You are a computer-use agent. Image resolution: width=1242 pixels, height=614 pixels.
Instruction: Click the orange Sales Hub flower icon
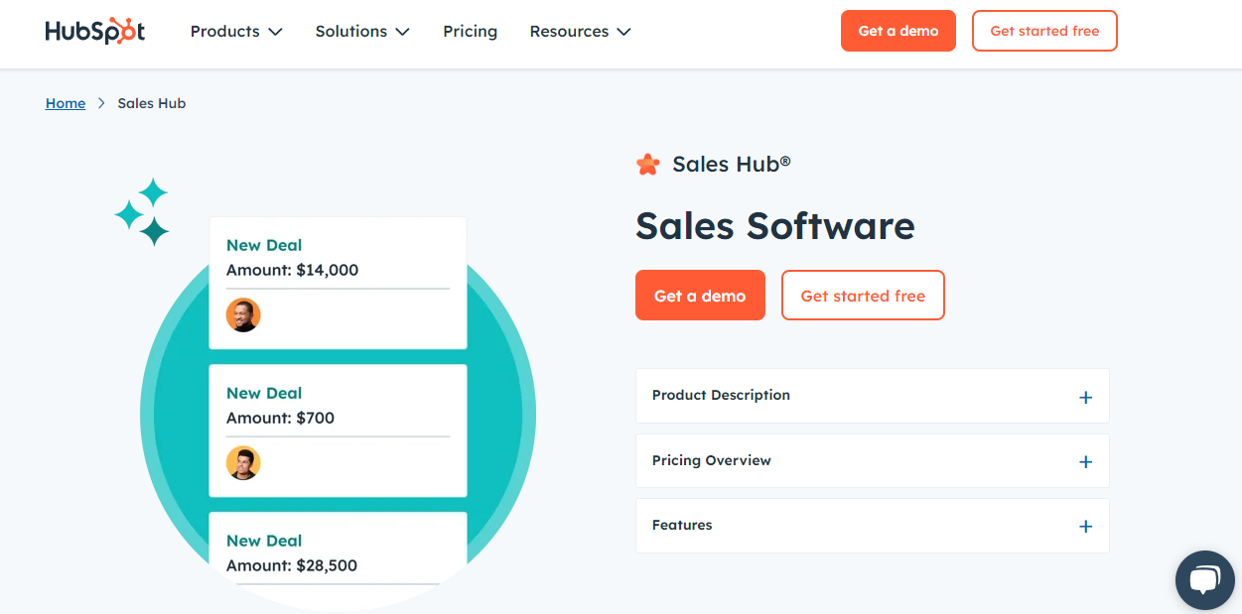647,165
